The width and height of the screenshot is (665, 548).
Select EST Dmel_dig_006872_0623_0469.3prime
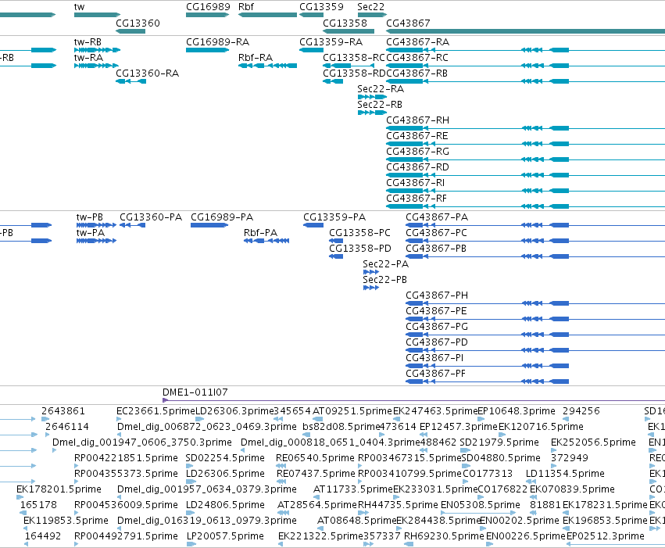pyautogui.click(x=207, y=427)
